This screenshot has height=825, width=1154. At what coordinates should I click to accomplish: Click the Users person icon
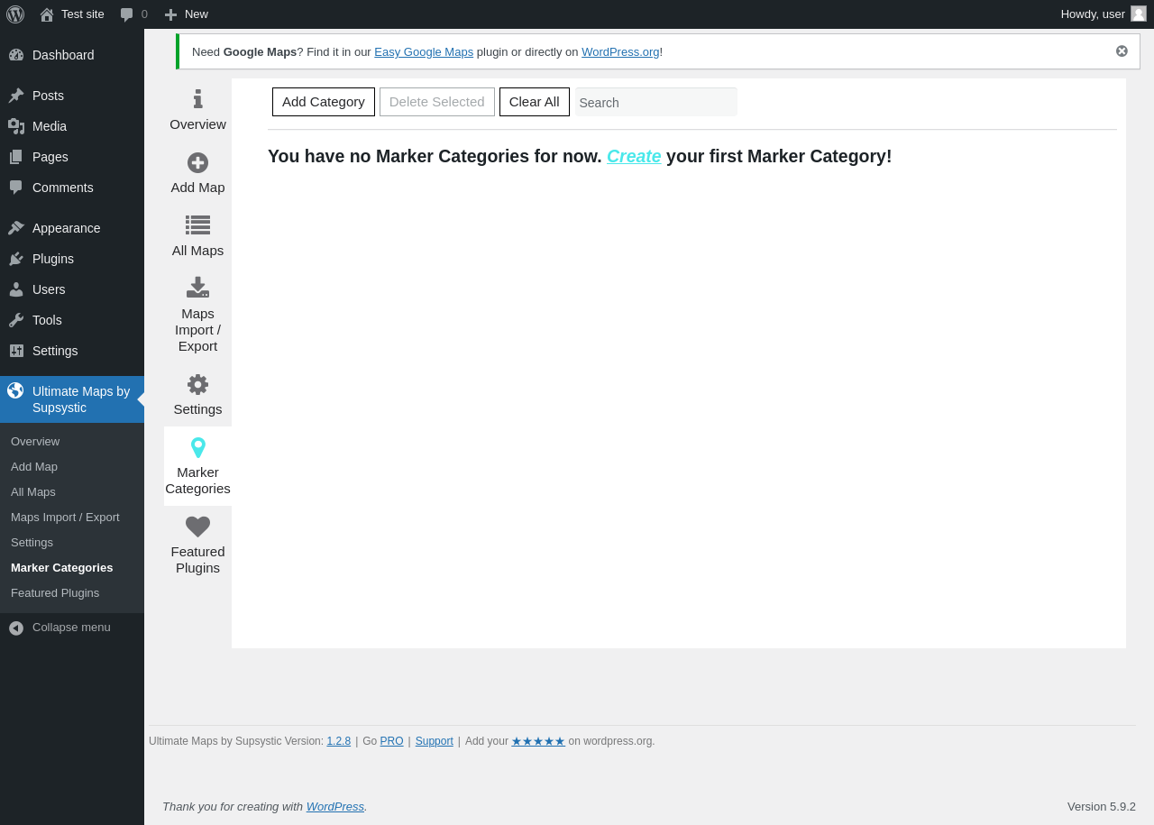pos(16,289)
